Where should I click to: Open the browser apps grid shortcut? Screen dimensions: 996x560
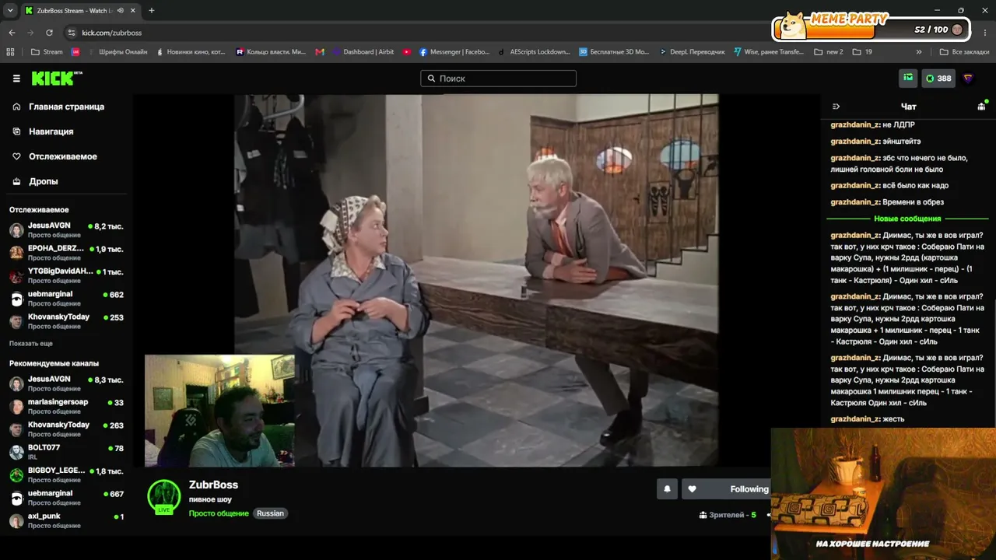(10, 52)
